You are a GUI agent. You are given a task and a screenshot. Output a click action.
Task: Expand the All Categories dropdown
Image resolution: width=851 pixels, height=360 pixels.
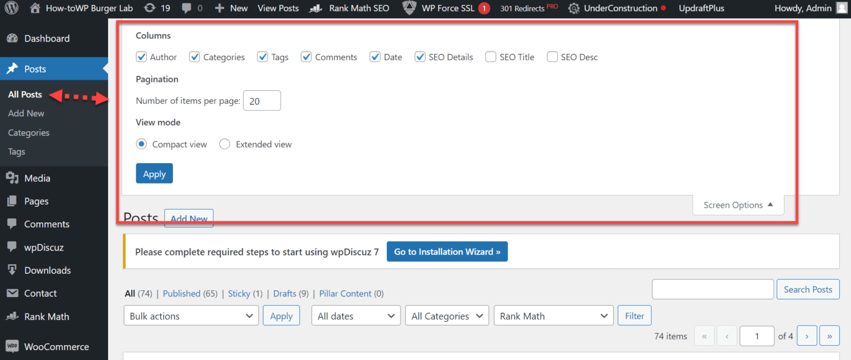point(447,315)
